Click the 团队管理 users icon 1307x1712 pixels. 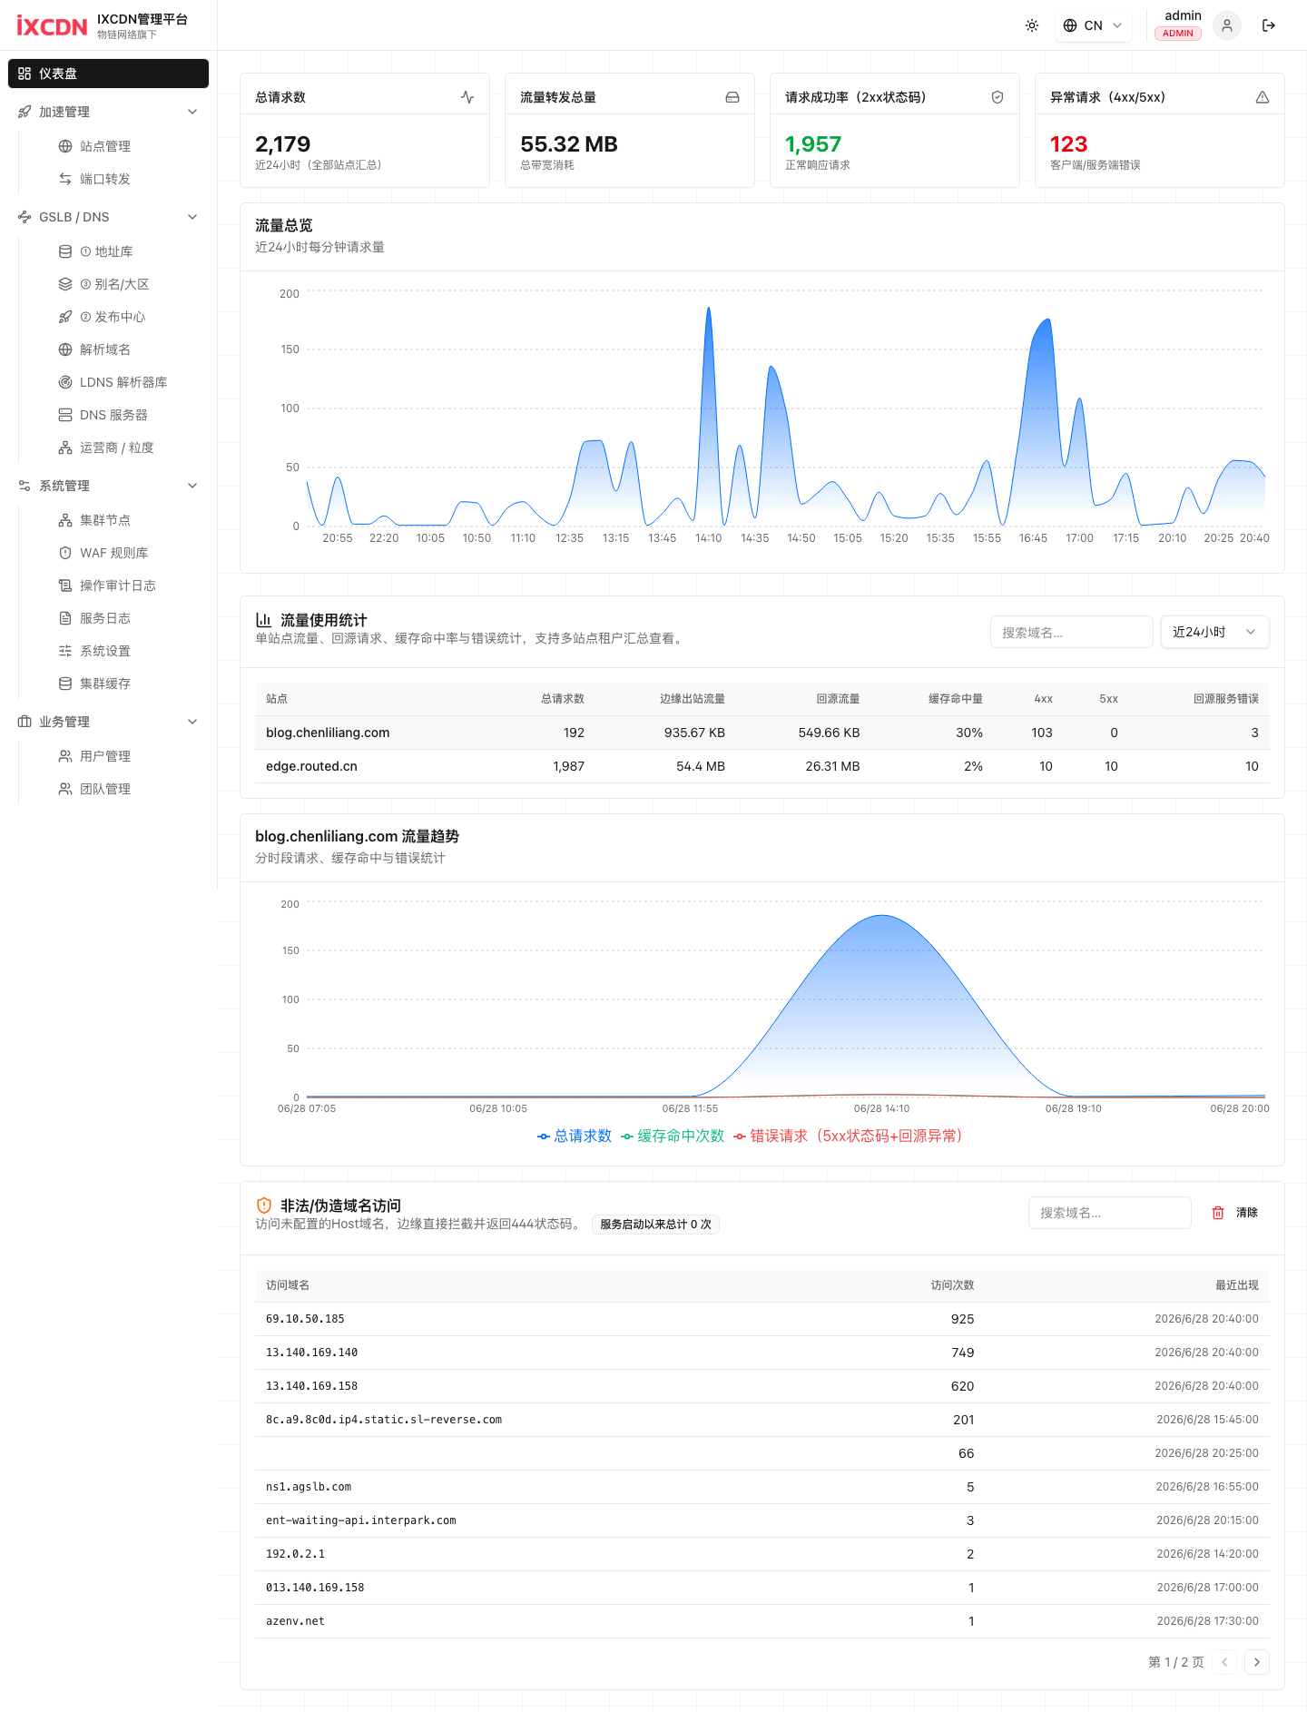(x=65, y=789)
